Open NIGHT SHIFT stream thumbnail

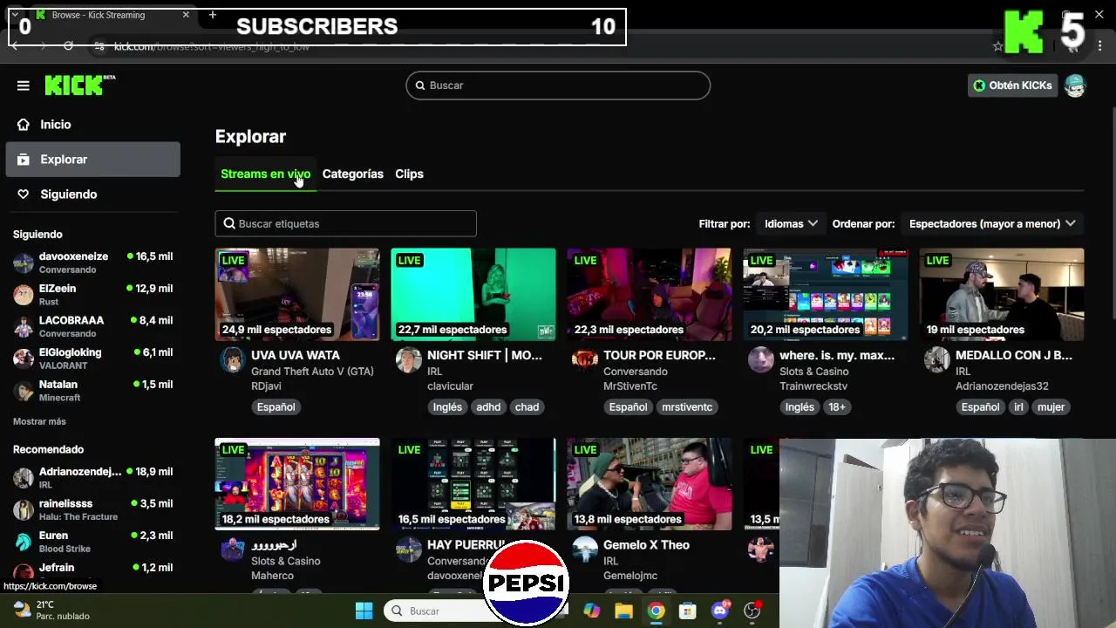coord(473,295)
